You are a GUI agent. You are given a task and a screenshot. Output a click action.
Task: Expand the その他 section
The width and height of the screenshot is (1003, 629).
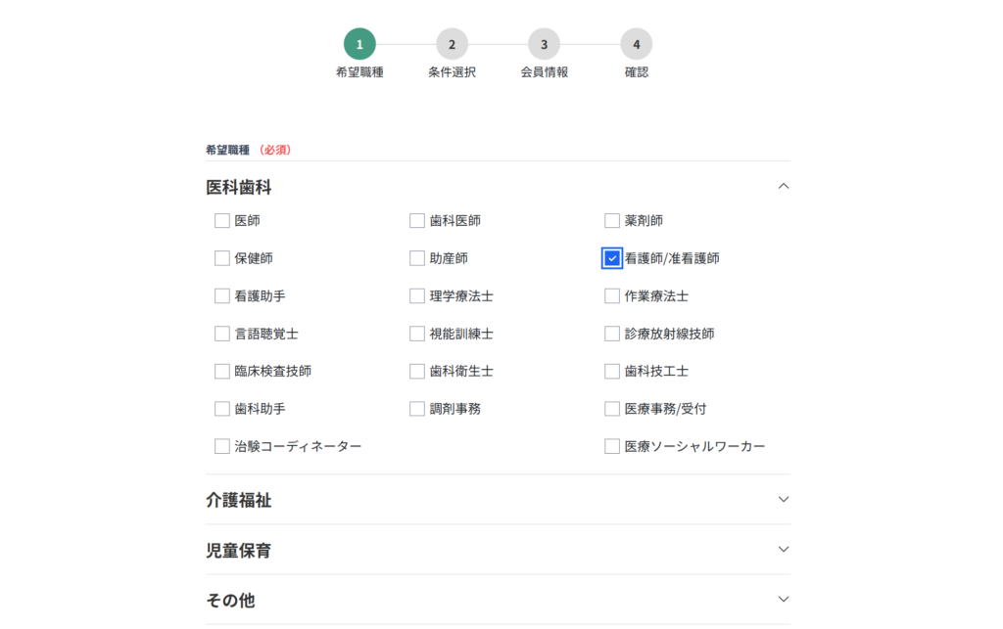[783, 600]
